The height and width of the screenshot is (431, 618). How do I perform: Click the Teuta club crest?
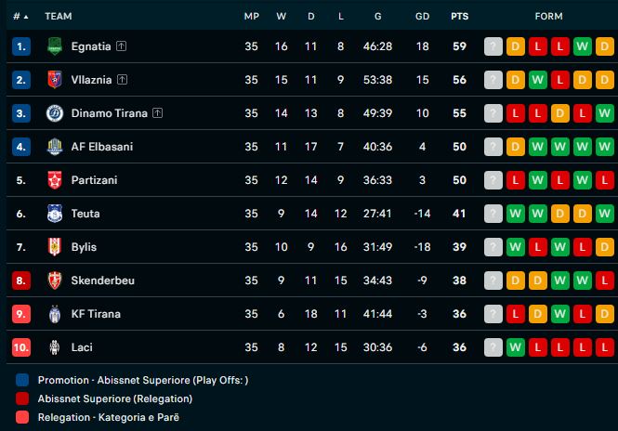54,214
